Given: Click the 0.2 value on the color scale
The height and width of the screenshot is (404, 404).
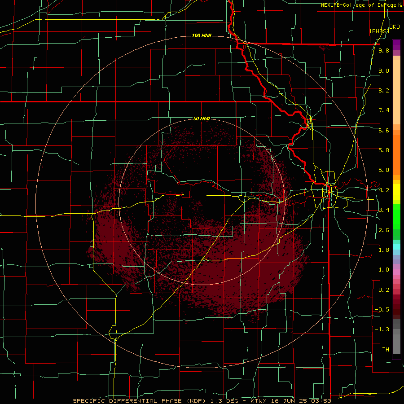Looking at the screenshot, I should click(384, 290).
